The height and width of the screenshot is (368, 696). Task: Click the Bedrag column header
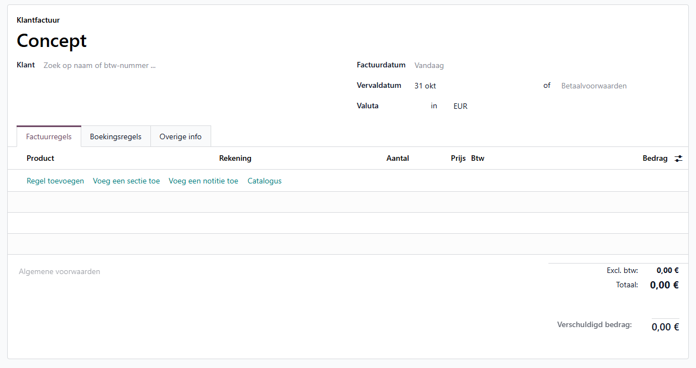pyautogui.click(x=655, y=158)
